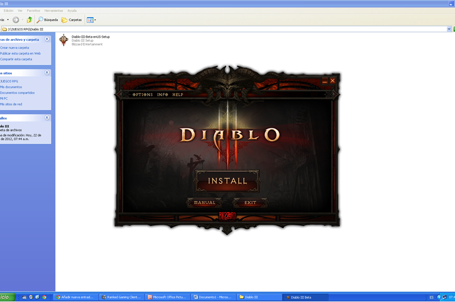Collapse the Detalles panel
455x302 pixels.
pos(47,117)
